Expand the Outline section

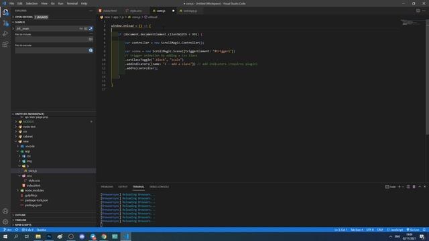click(x=20, y=215)
